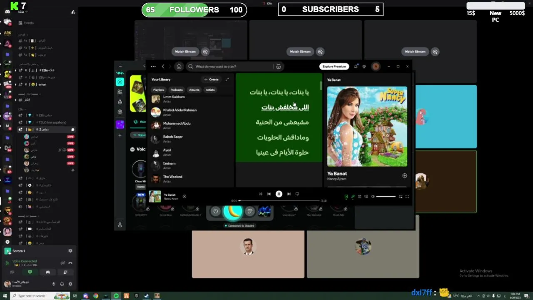The image size is (533, 300).
Task: Filter library by Artists
Action: (210, 90)
